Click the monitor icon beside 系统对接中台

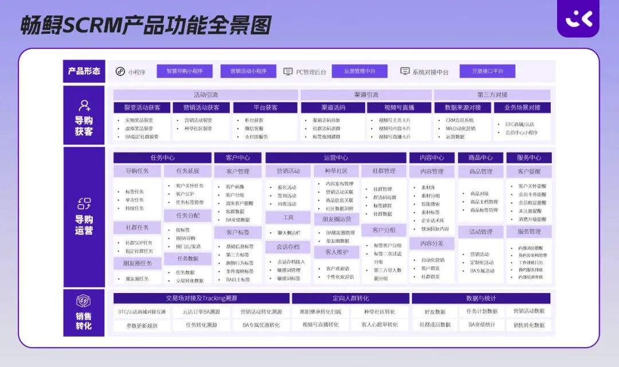click(405, 71)
